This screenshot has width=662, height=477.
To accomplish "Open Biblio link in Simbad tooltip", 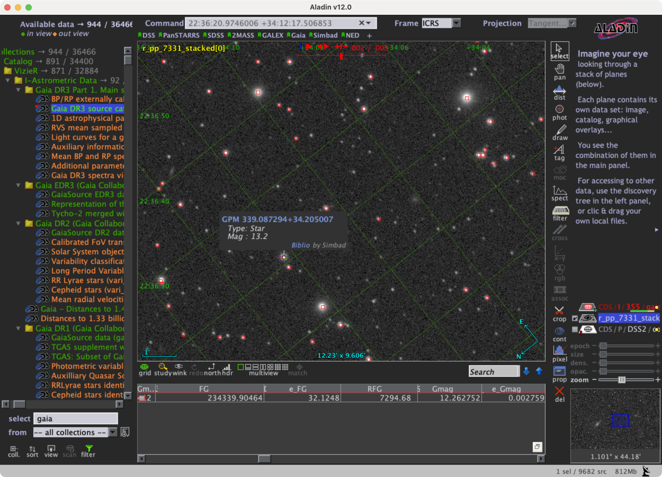I will pos(300,245).
